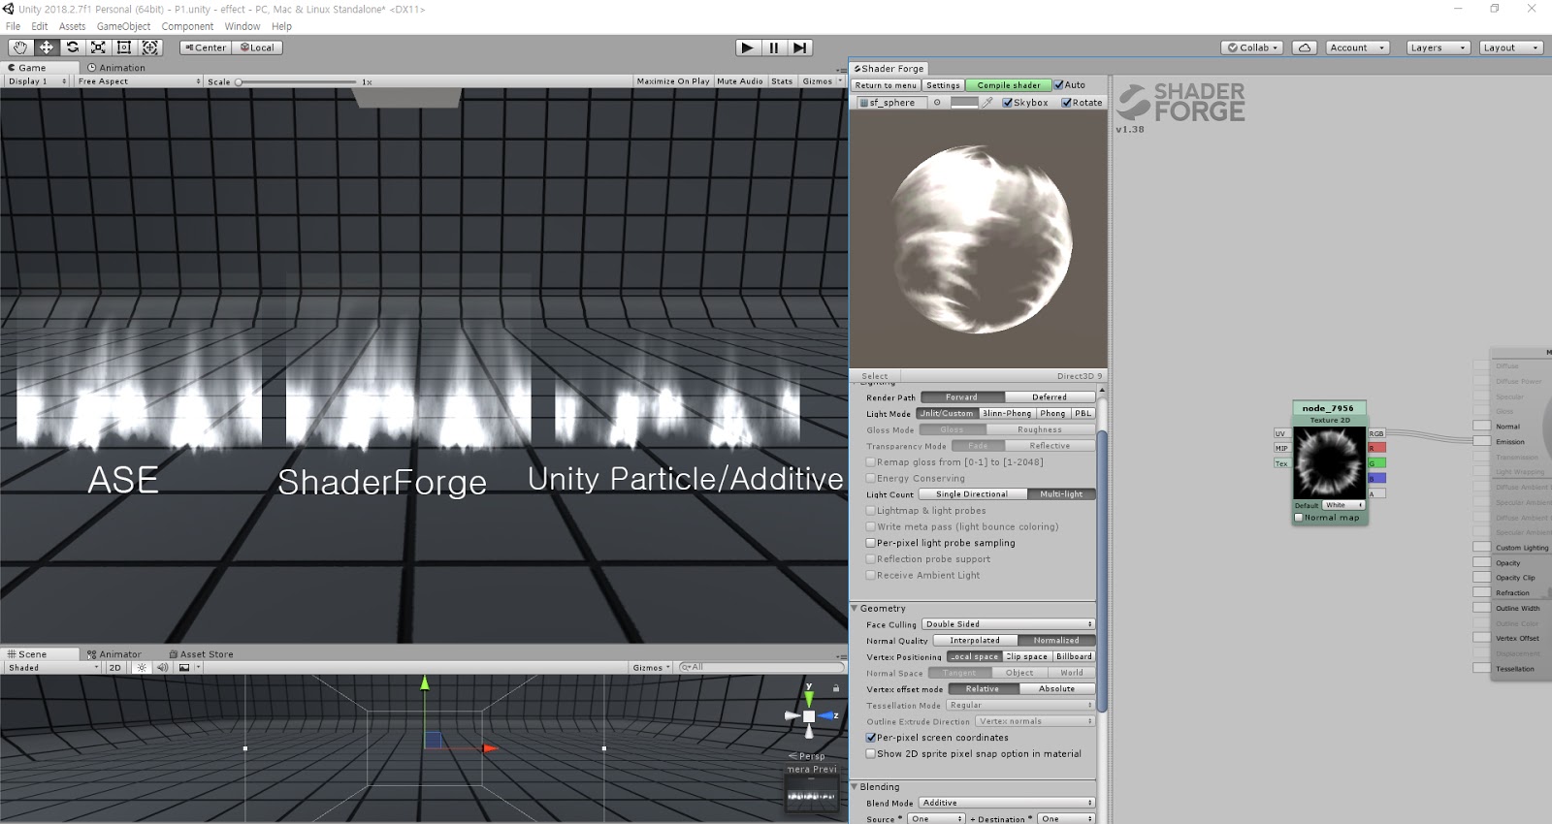Open the Layout dropdown
This screenshot has height=824, width=1552.
point(1510,48)
